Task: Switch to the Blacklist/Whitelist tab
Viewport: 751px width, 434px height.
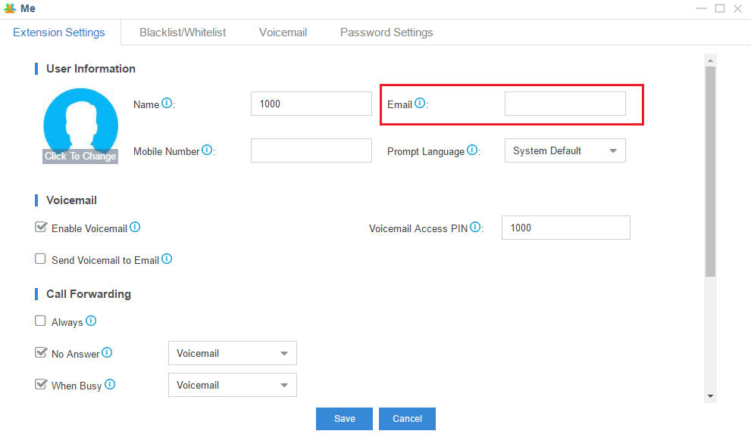Action: click(183, 33)
